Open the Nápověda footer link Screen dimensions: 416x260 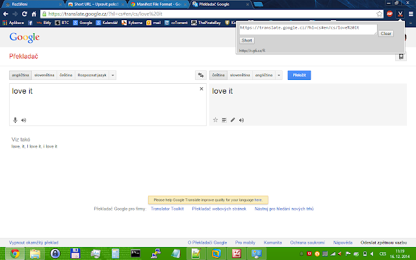click(343, 242)
